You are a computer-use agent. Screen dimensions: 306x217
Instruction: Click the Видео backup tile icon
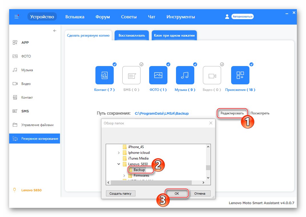(x=212, y=75)
